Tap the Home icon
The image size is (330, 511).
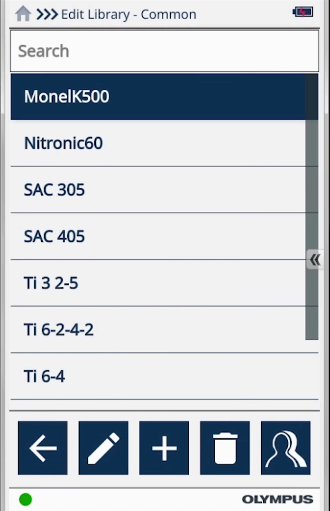[23, 14]
